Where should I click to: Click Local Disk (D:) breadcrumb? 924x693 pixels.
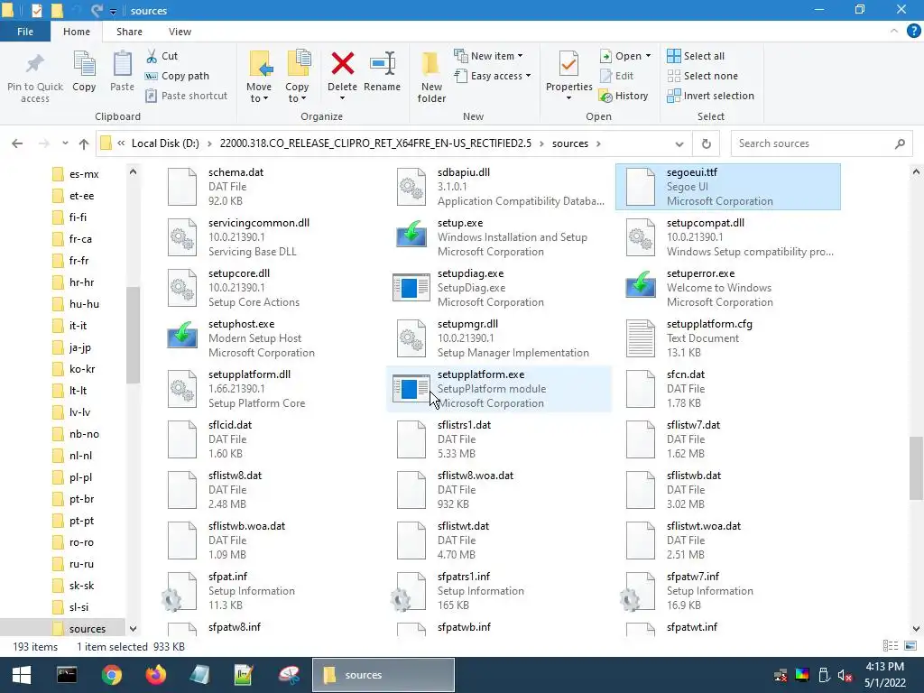tap(166, 143)
